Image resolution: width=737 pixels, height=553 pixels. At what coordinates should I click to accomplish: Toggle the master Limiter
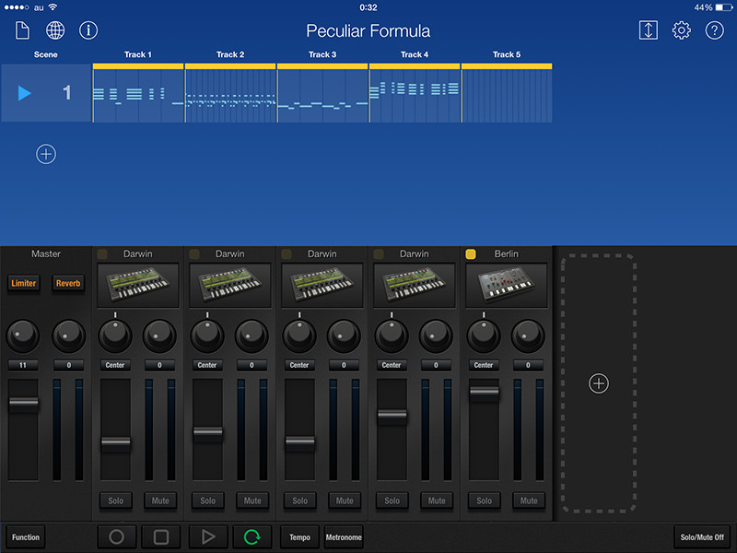[x=24, y=283]
